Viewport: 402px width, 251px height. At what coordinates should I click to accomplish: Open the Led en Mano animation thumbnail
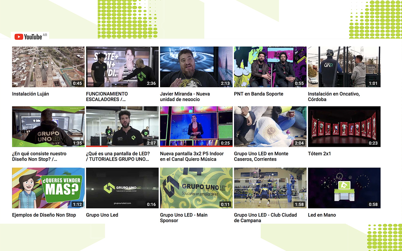tap(344, 188)
